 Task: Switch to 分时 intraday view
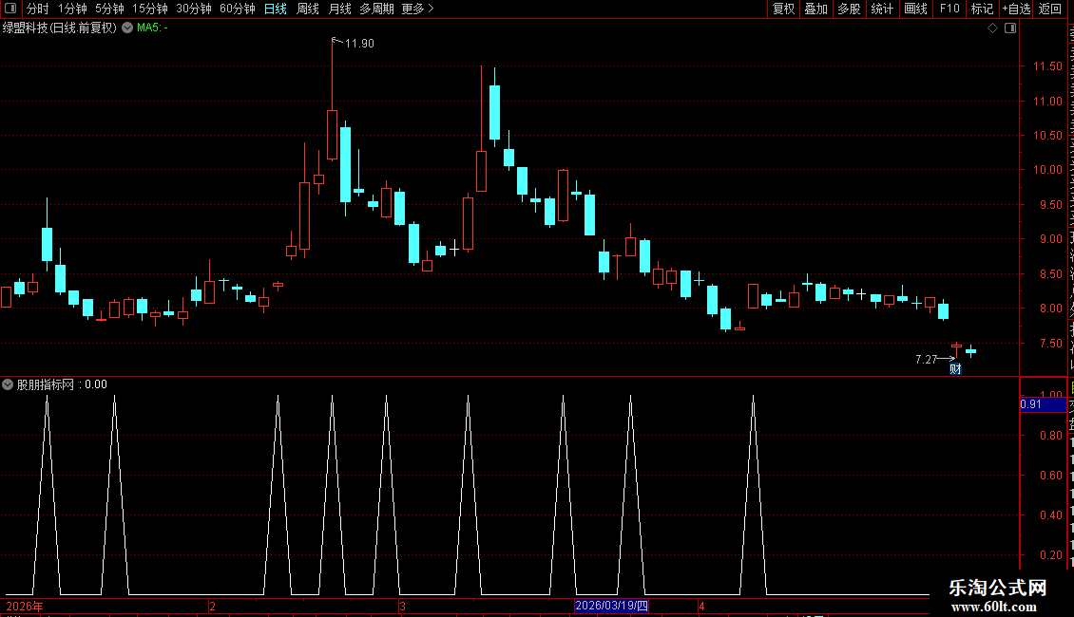[38, 9]
